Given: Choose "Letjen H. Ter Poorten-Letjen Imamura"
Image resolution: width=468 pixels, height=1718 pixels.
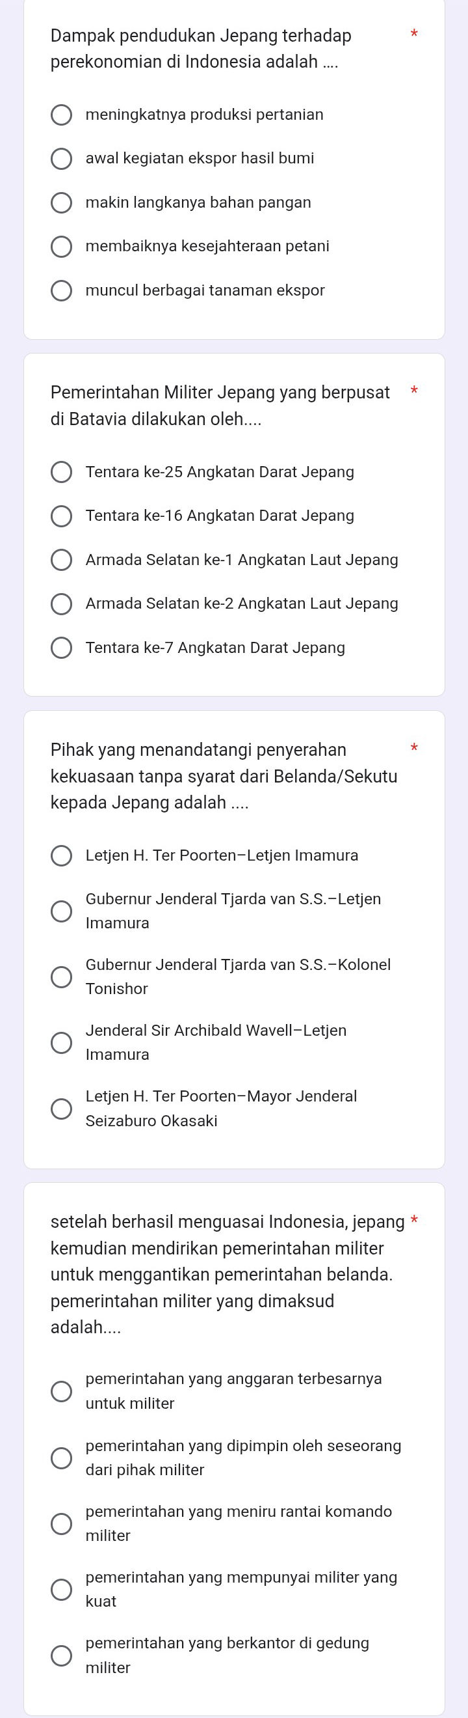Looking at the screenshot, I should point(62,855).
